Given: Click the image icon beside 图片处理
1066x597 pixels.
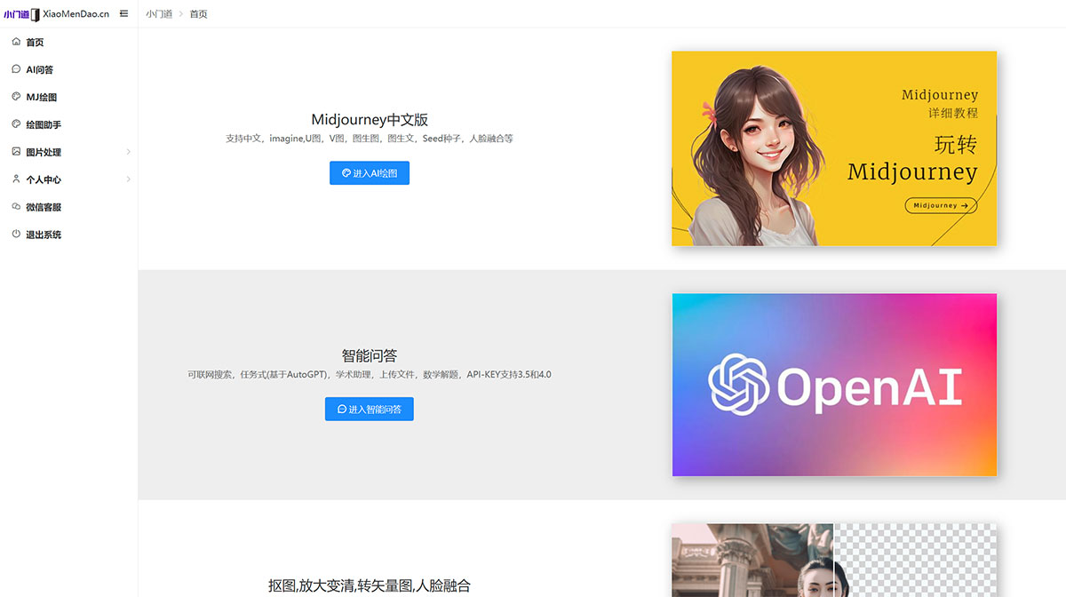Looking at the screenshot, I should click(x=16, y=152).
